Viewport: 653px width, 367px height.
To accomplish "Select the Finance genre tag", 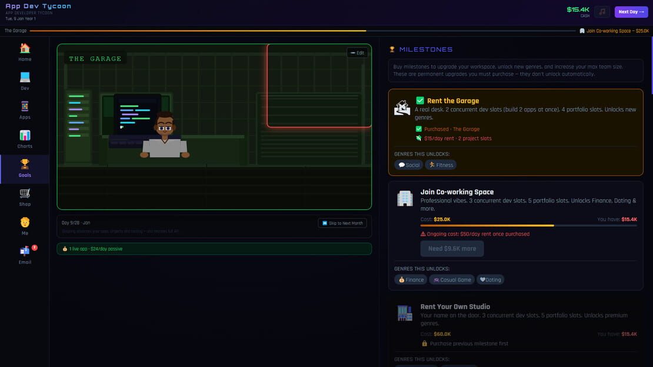I will point(411,280).
